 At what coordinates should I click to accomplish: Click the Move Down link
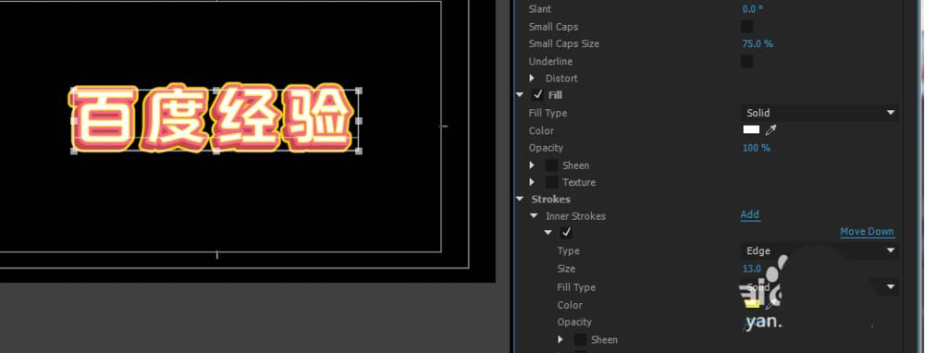868,232
